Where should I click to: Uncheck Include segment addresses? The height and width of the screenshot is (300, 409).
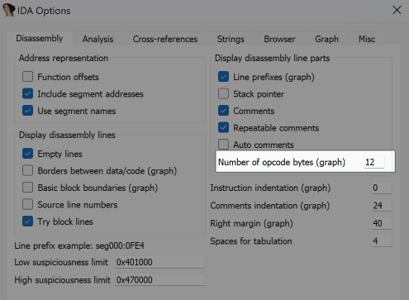pyautogui.click(x=27, y=93)
